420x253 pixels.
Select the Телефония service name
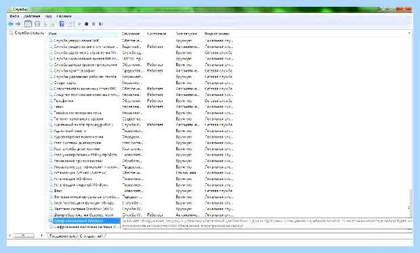pos(64,101)
